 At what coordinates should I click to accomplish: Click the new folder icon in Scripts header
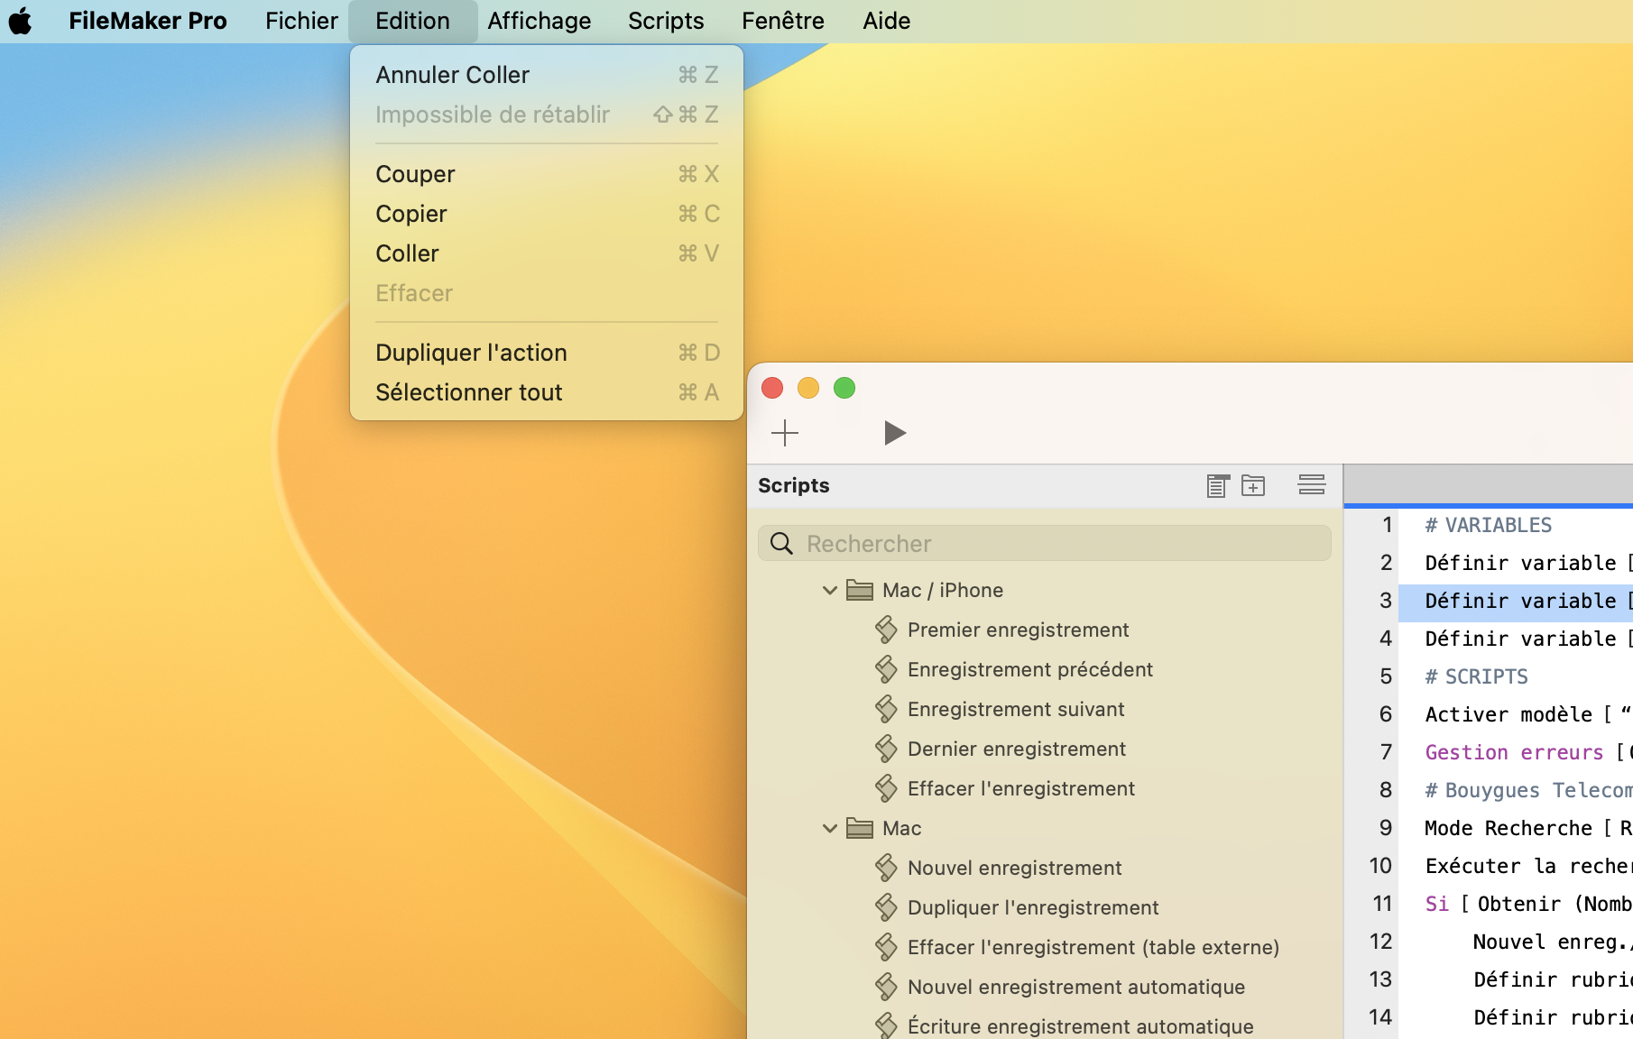(x=1253, y=485)
